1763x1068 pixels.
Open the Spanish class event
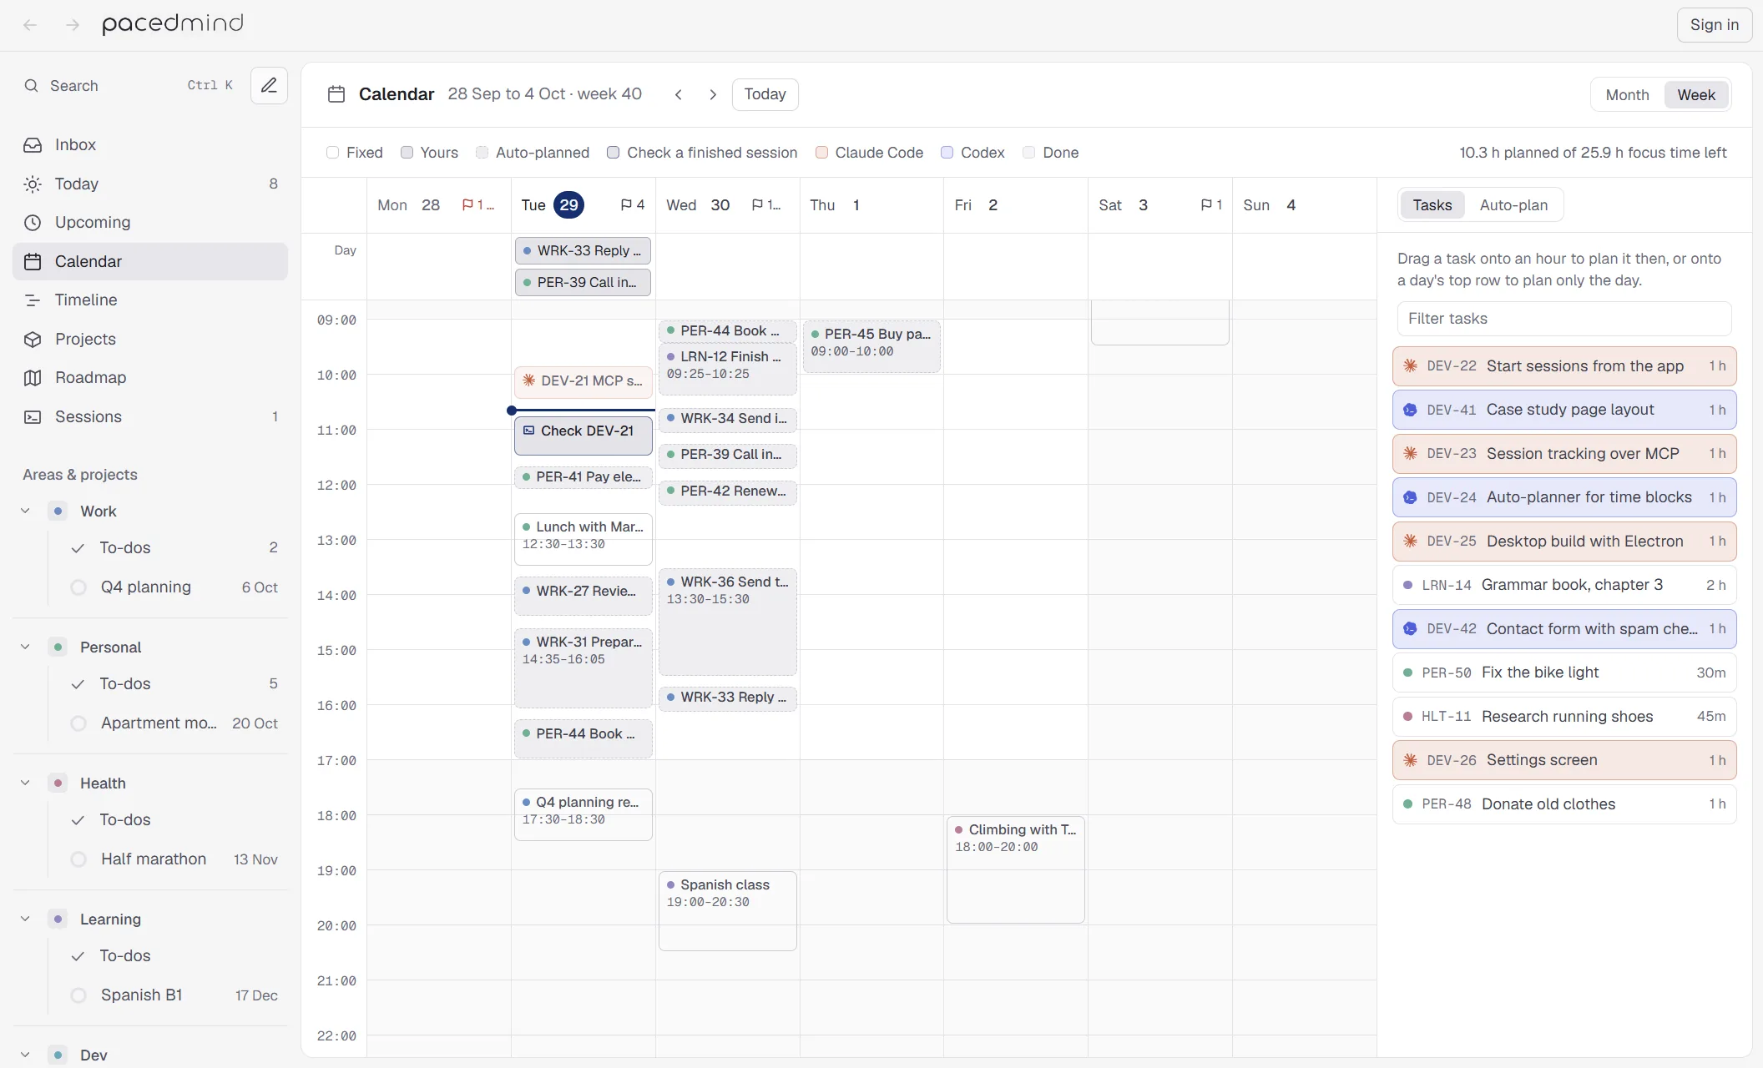click(x=727, y=911)
